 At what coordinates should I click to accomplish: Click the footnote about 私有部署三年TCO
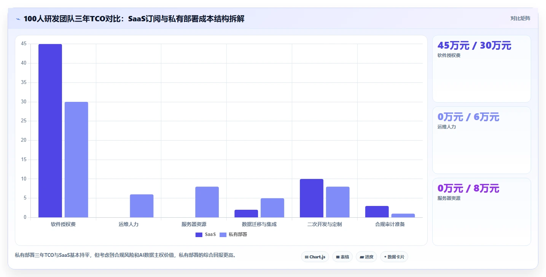click(x=126, y=255)
